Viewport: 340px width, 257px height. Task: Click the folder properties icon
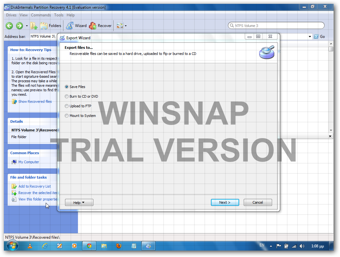tap(14, 199)
